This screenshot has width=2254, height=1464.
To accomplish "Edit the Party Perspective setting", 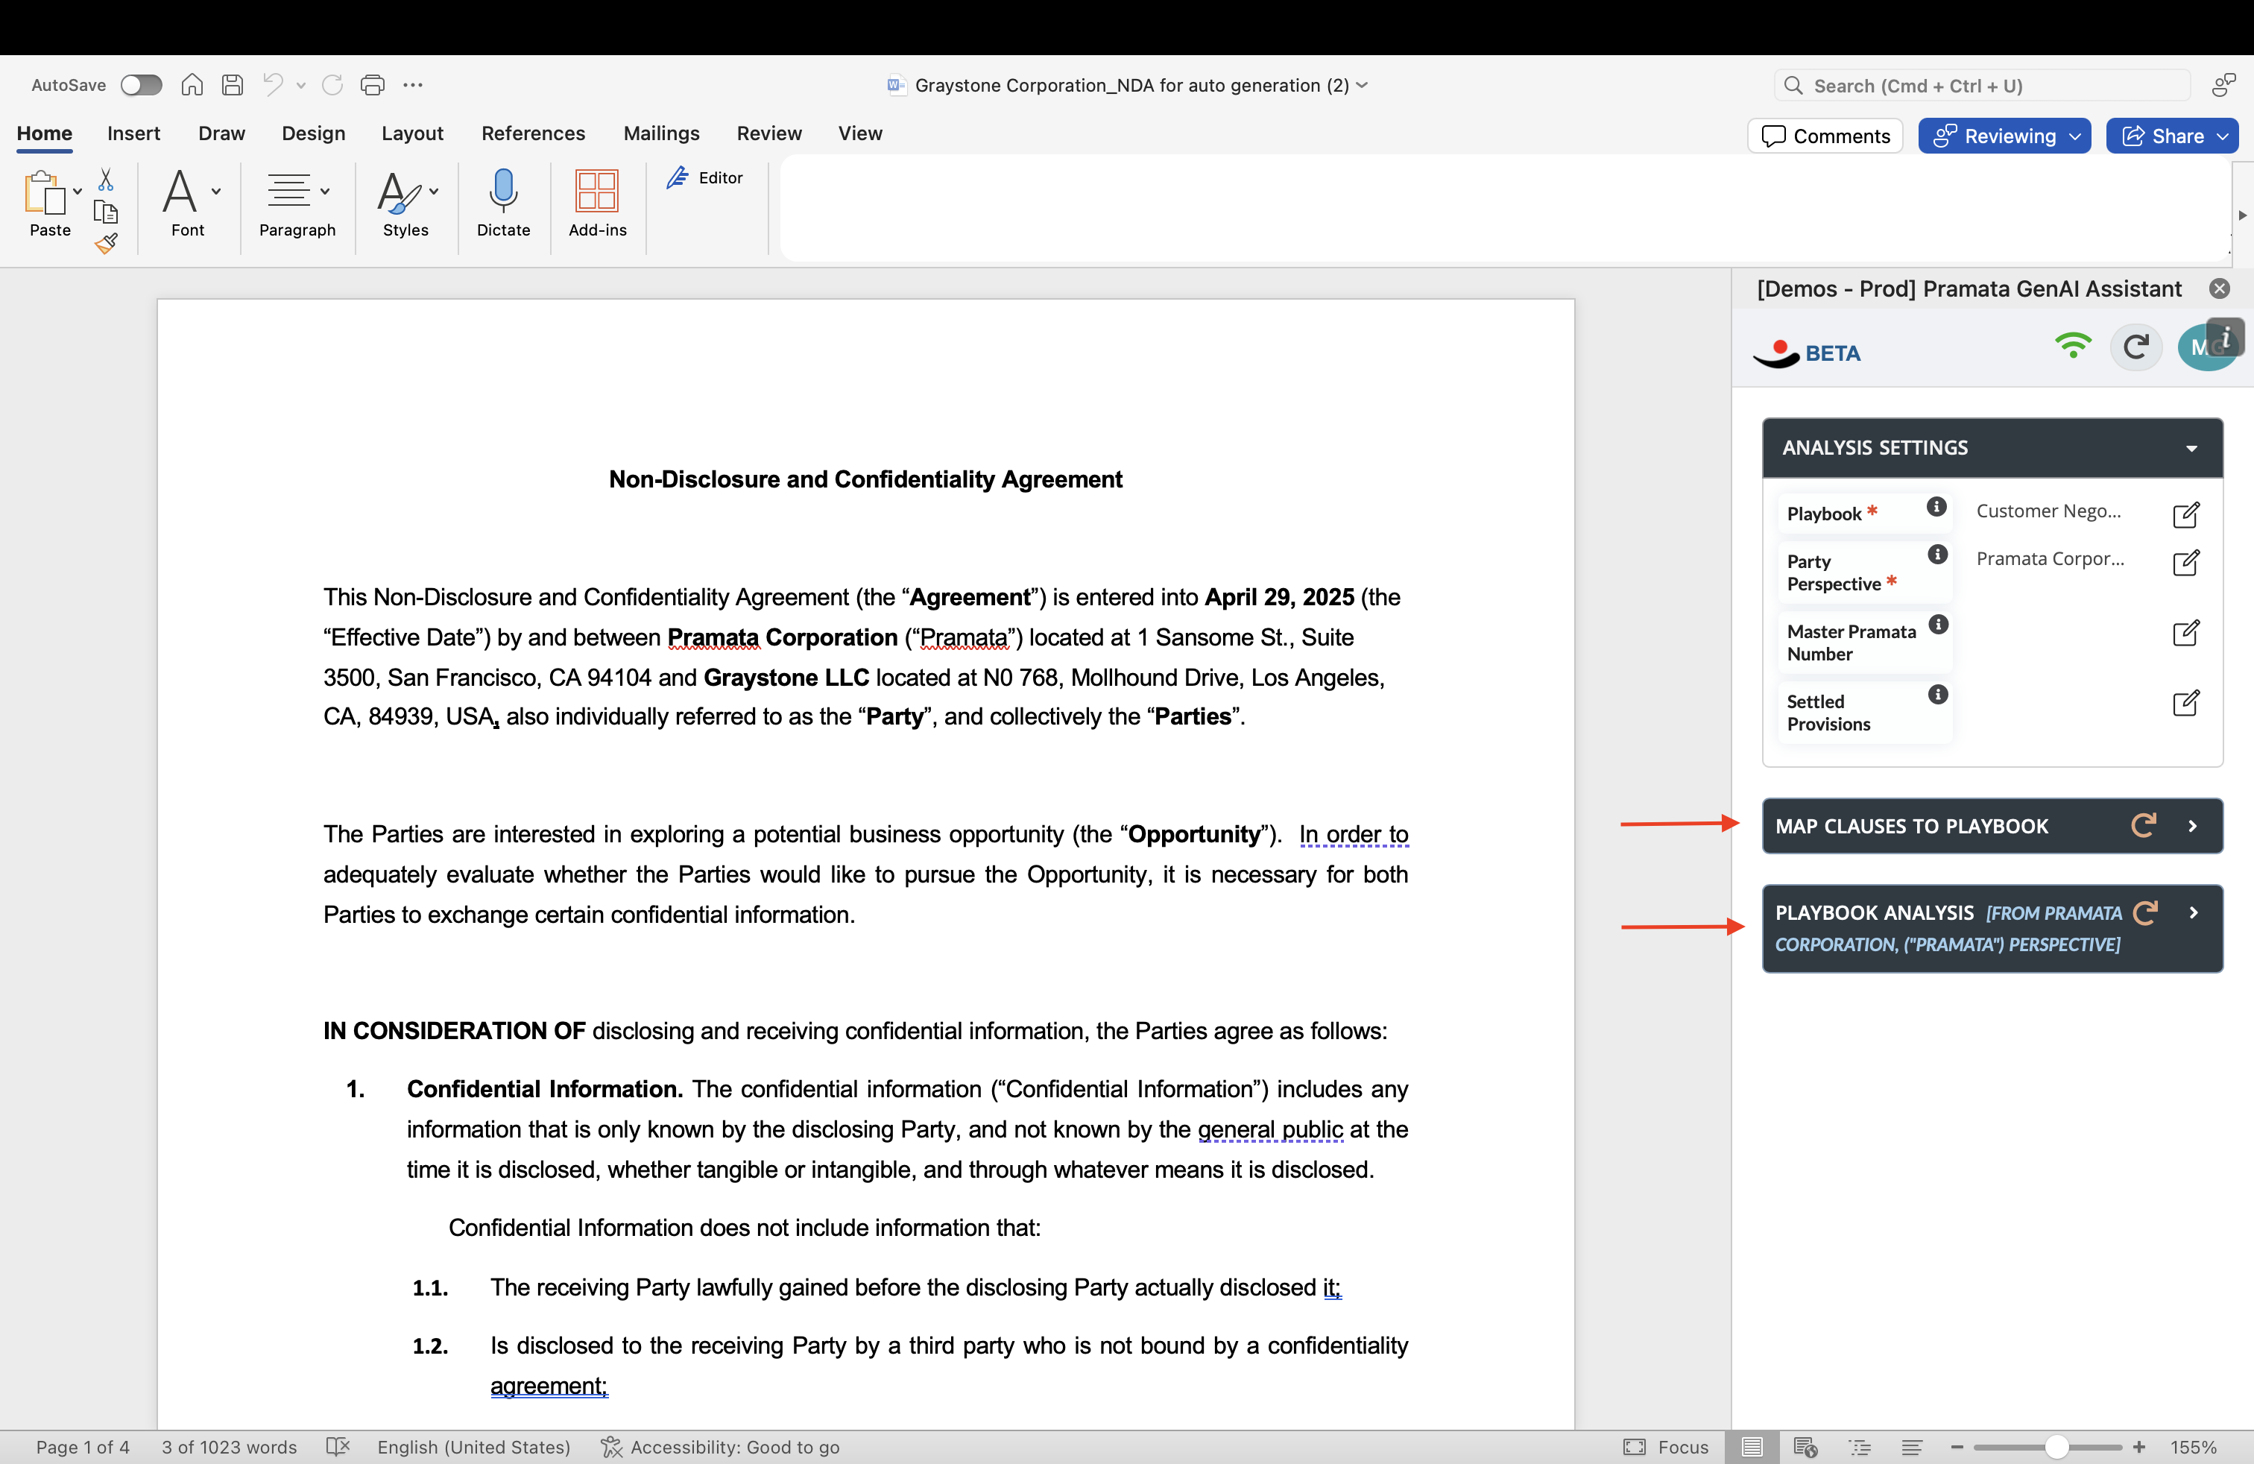I will pos(2186,563).
